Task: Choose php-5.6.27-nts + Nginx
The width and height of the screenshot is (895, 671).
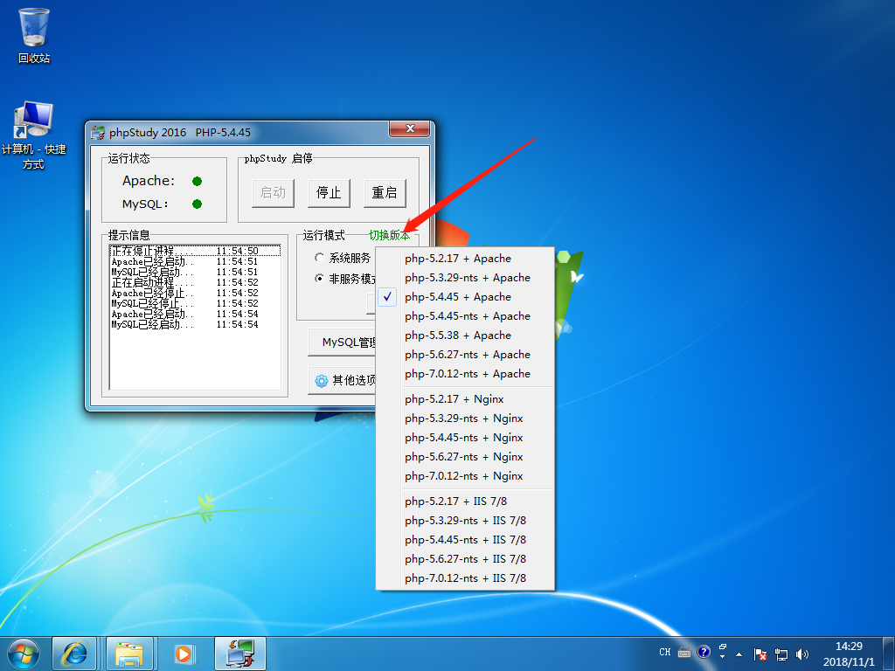Action: click(465, 457)
